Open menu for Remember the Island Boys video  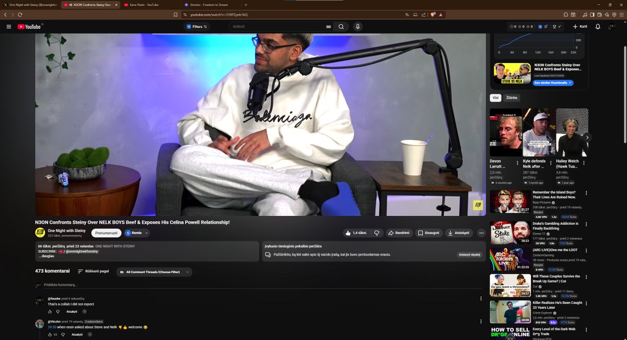pos(586,193)
